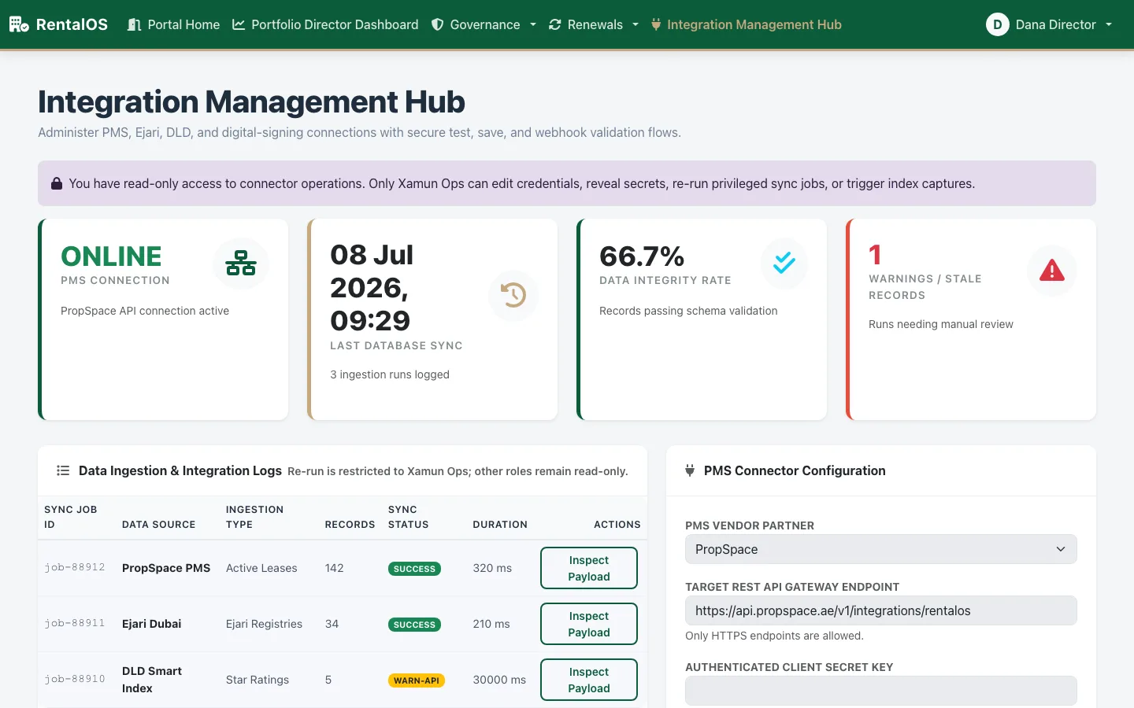The width and height of the screenshot is (1134, 708).
Task: Click the SUCCESS badge for job-88912
Action: pos(414,569)
